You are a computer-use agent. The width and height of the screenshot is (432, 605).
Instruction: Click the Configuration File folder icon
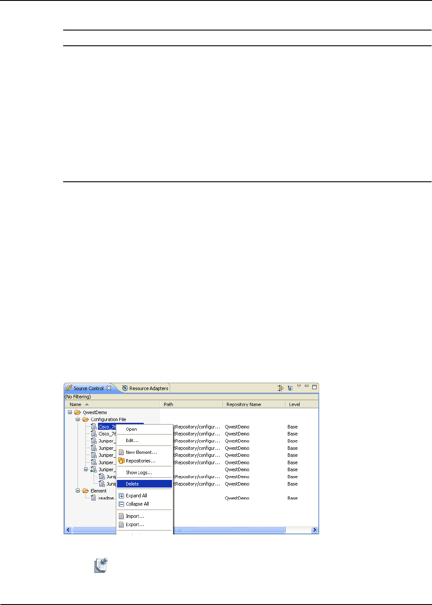click(x=85, y=419)
